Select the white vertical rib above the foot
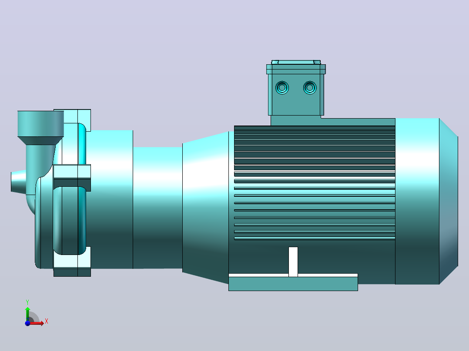The image size is (469, 351). point(293,262)
